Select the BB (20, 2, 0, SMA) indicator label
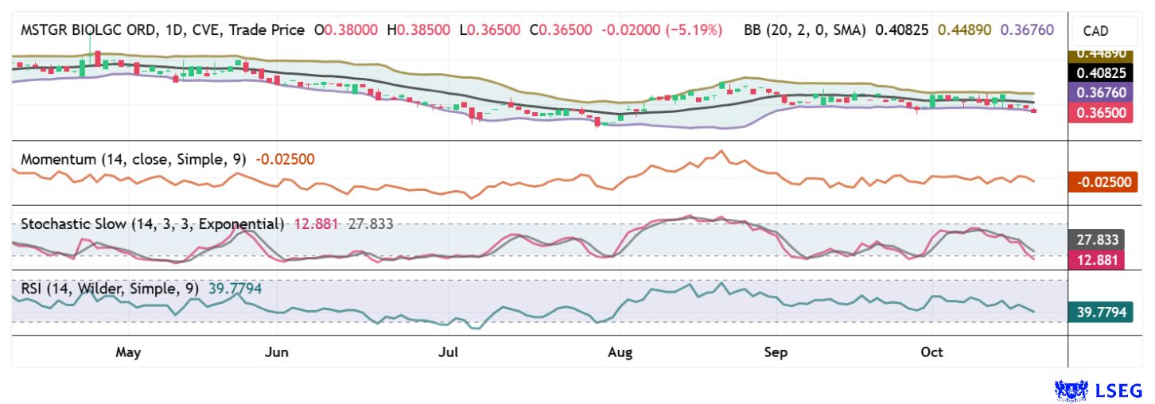 806,30
